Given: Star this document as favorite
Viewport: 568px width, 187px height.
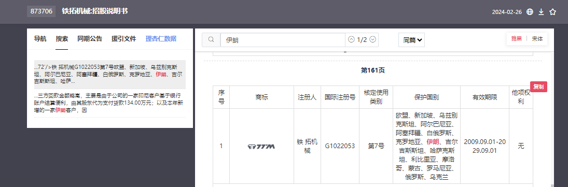Looking at the screenshot, I should coord(552,12).
